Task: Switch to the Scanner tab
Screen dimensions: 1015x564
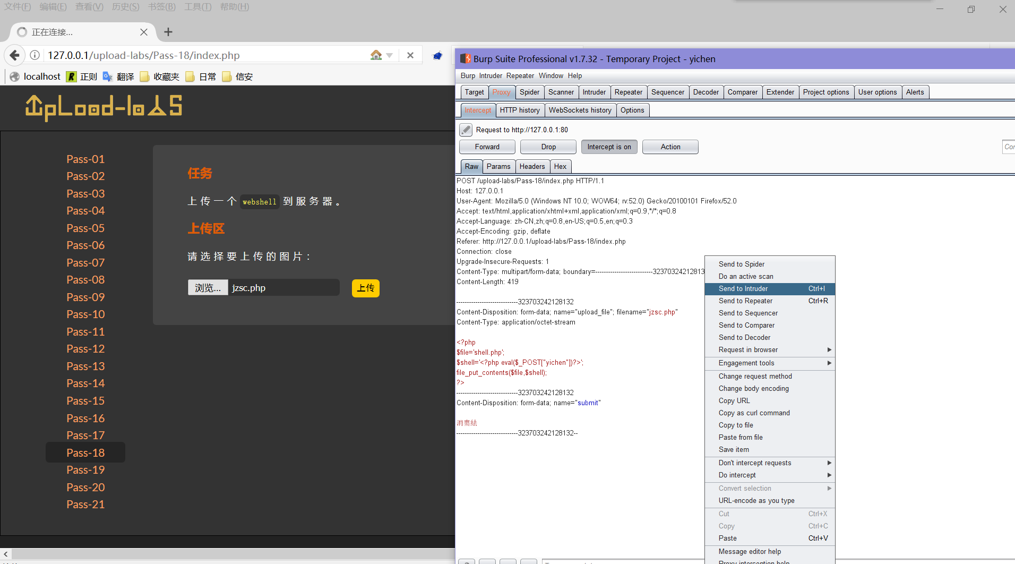Action: [561, 92]
